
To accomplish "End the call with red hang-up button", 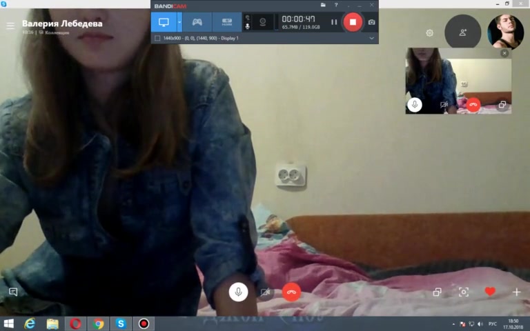I will (292, 292).
